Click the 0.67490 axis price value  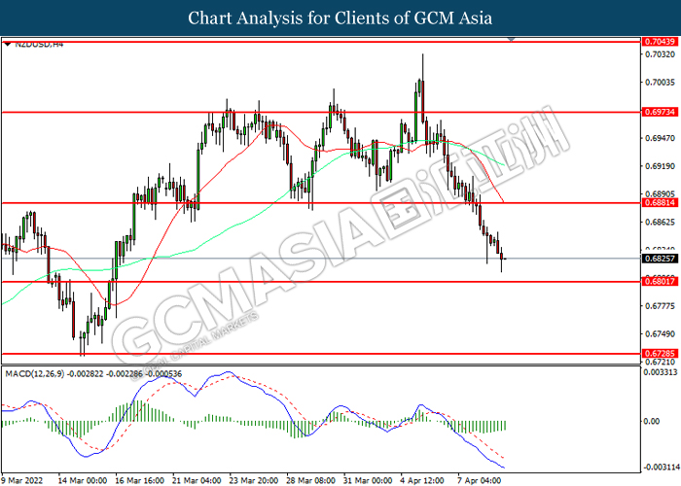660,334
